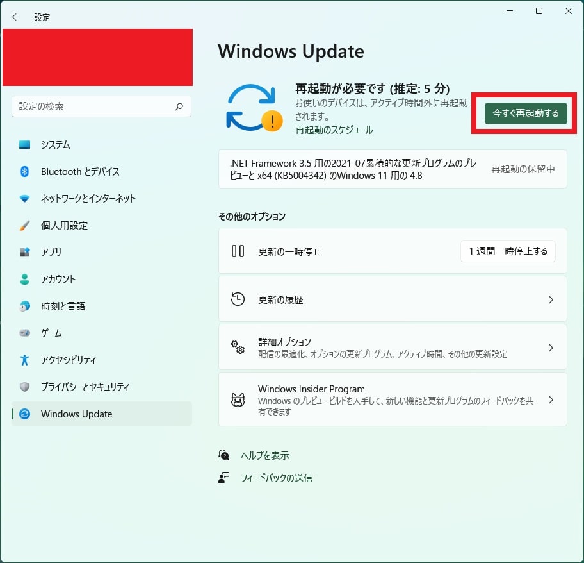584x563 pixels.
Task: Click the その他のオプション section heading
Action: tap(252, 217)
